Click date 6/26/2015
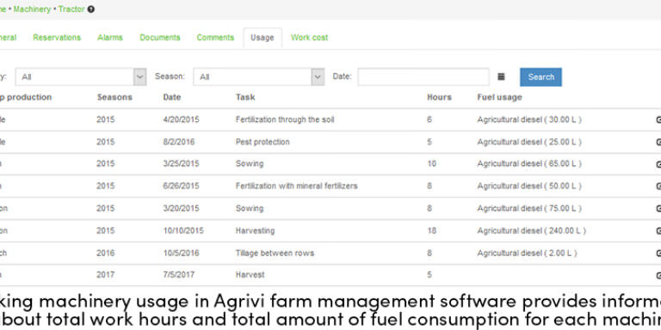Screen dimensions: 661x330 pos(182,186)
